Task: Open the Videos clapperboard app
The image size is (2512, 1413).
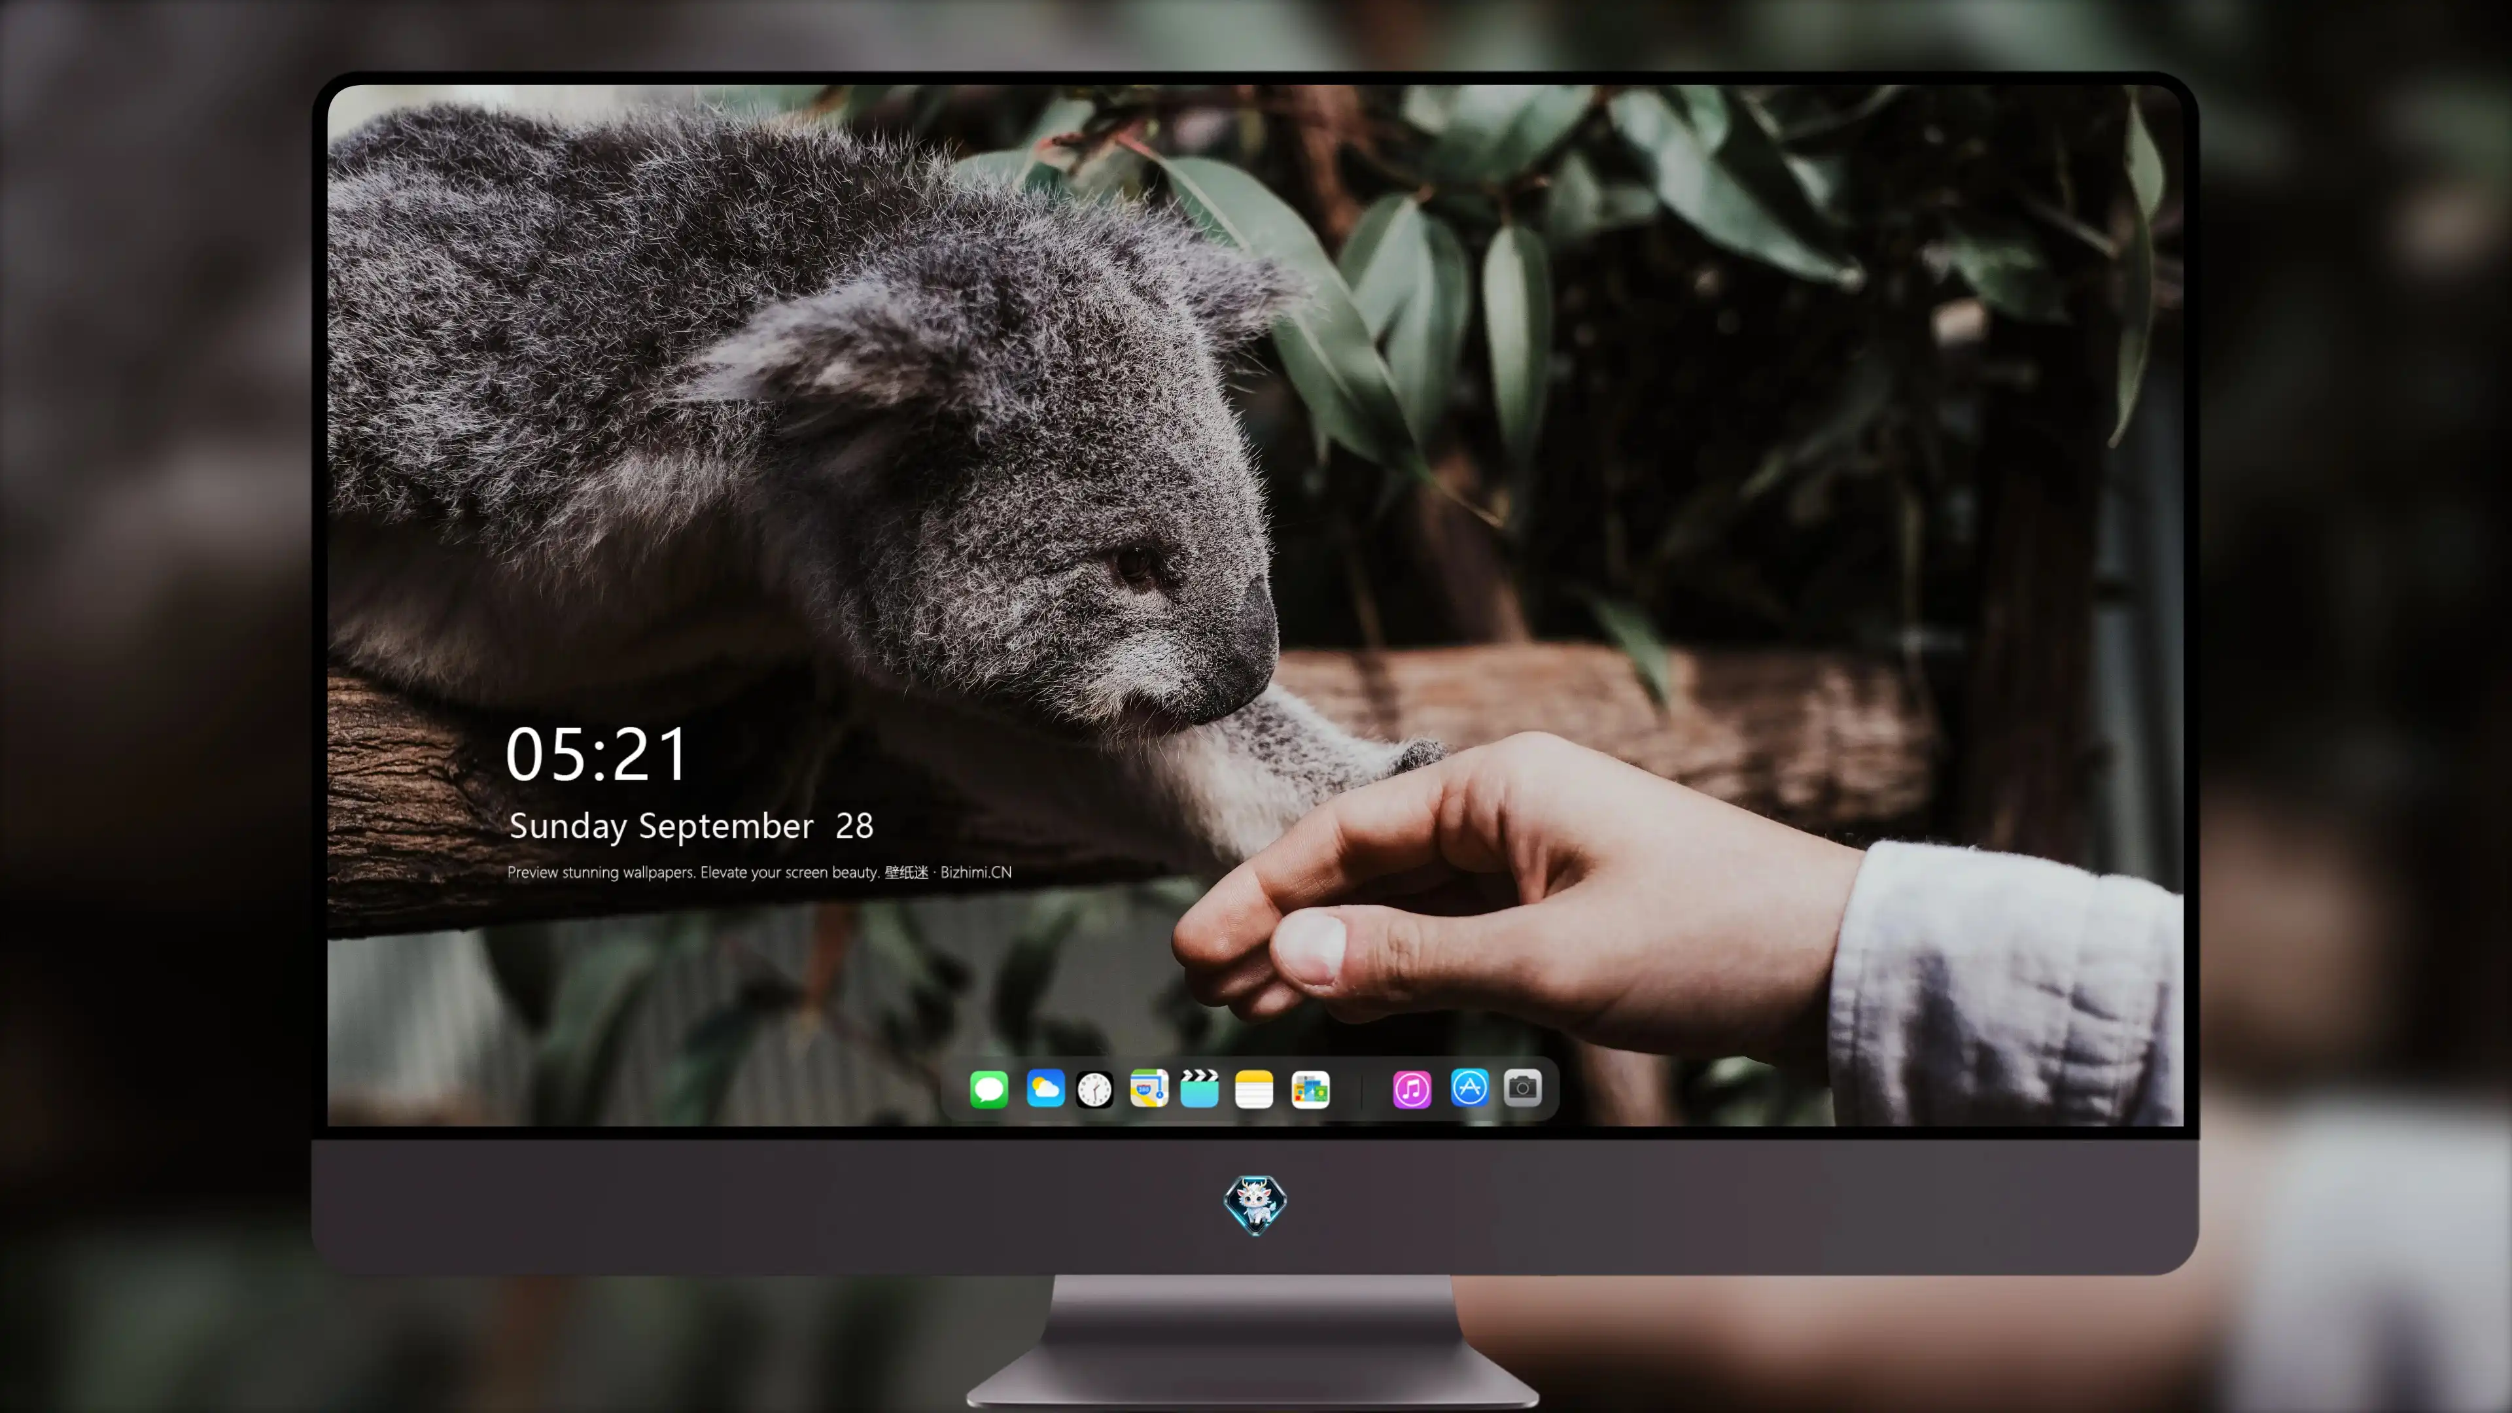Action: [x=1200, y=1089]
